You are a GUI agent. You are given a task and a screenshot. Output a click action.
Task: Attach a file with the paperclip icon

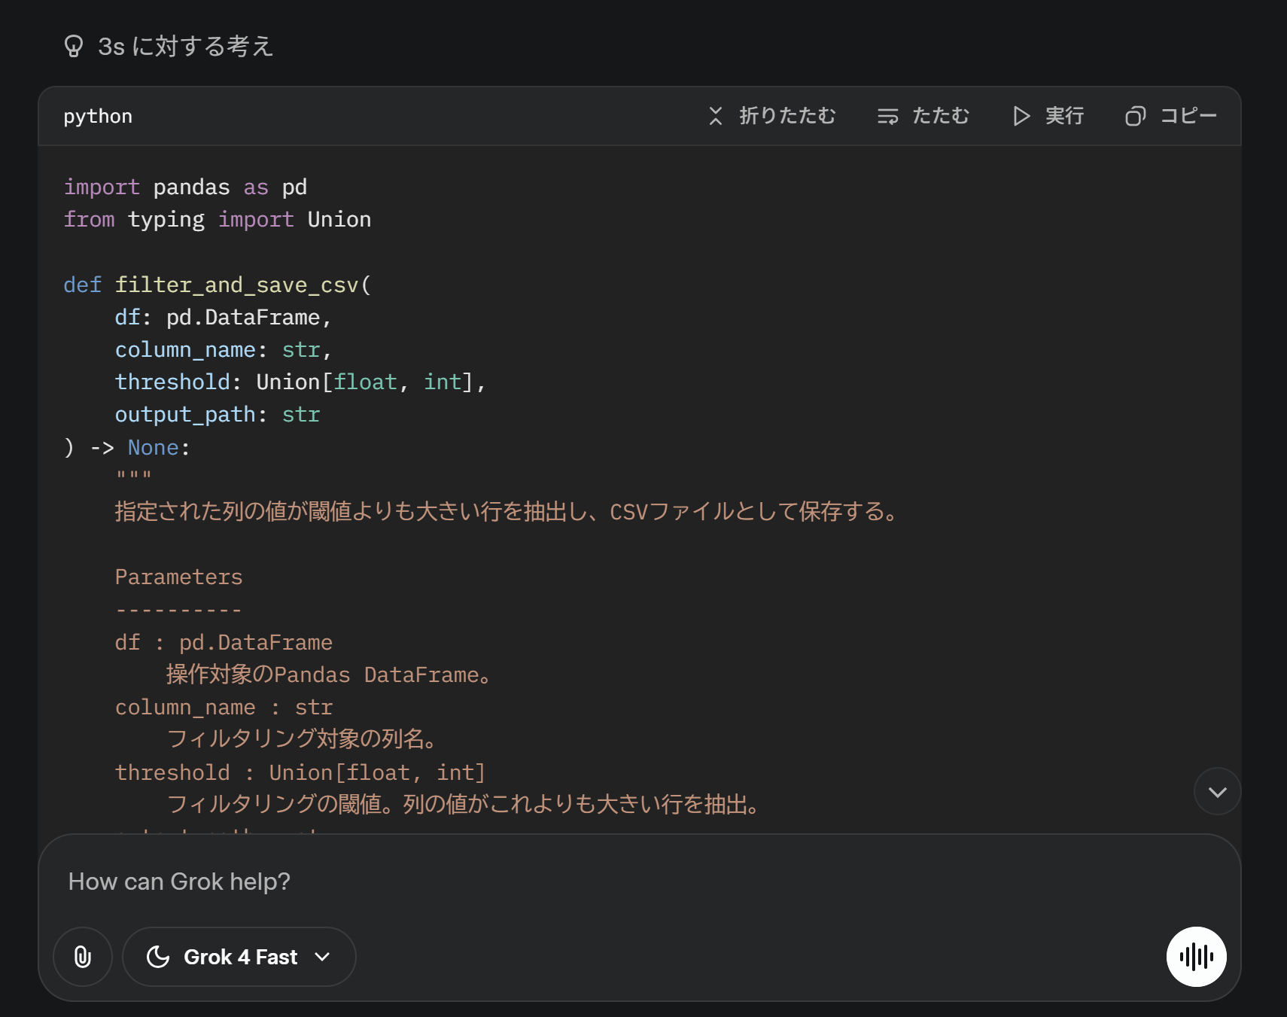(x=83, y=957)
